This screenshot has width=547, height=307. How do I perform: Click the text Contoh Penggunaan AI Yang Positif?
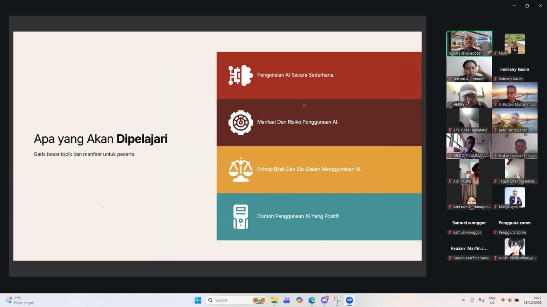click(298, 216)
